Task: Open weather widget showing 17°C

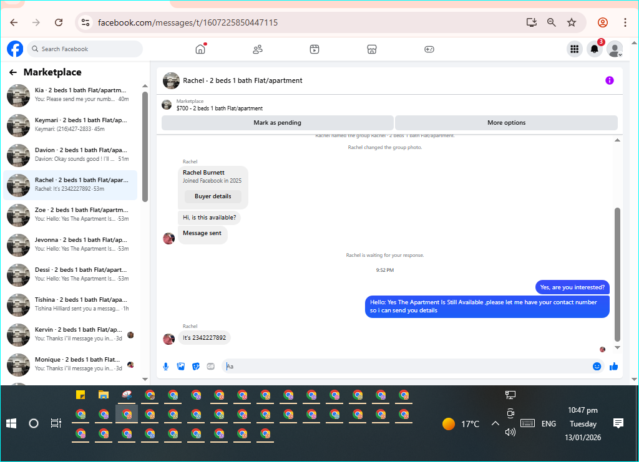Action: (x=461, y=424)
